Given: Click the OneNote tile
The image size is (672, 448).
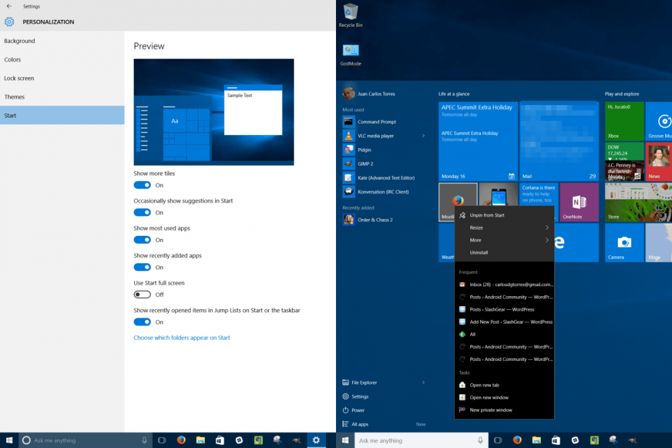Looking at the screenshot, I should [x=579, y=202].
